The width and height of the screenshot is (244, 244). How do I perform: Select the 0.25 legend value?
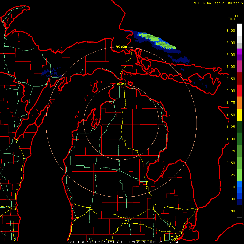pyautogui.click(x=231, y=175)
